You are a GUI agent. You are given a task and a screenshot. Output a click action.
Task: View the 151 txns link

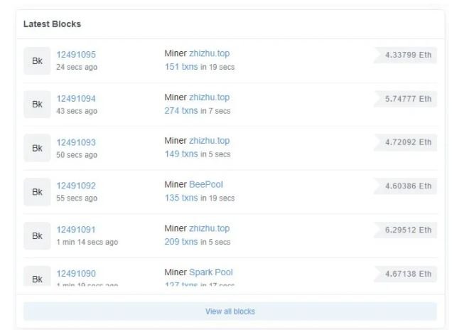tap(181, 67)
